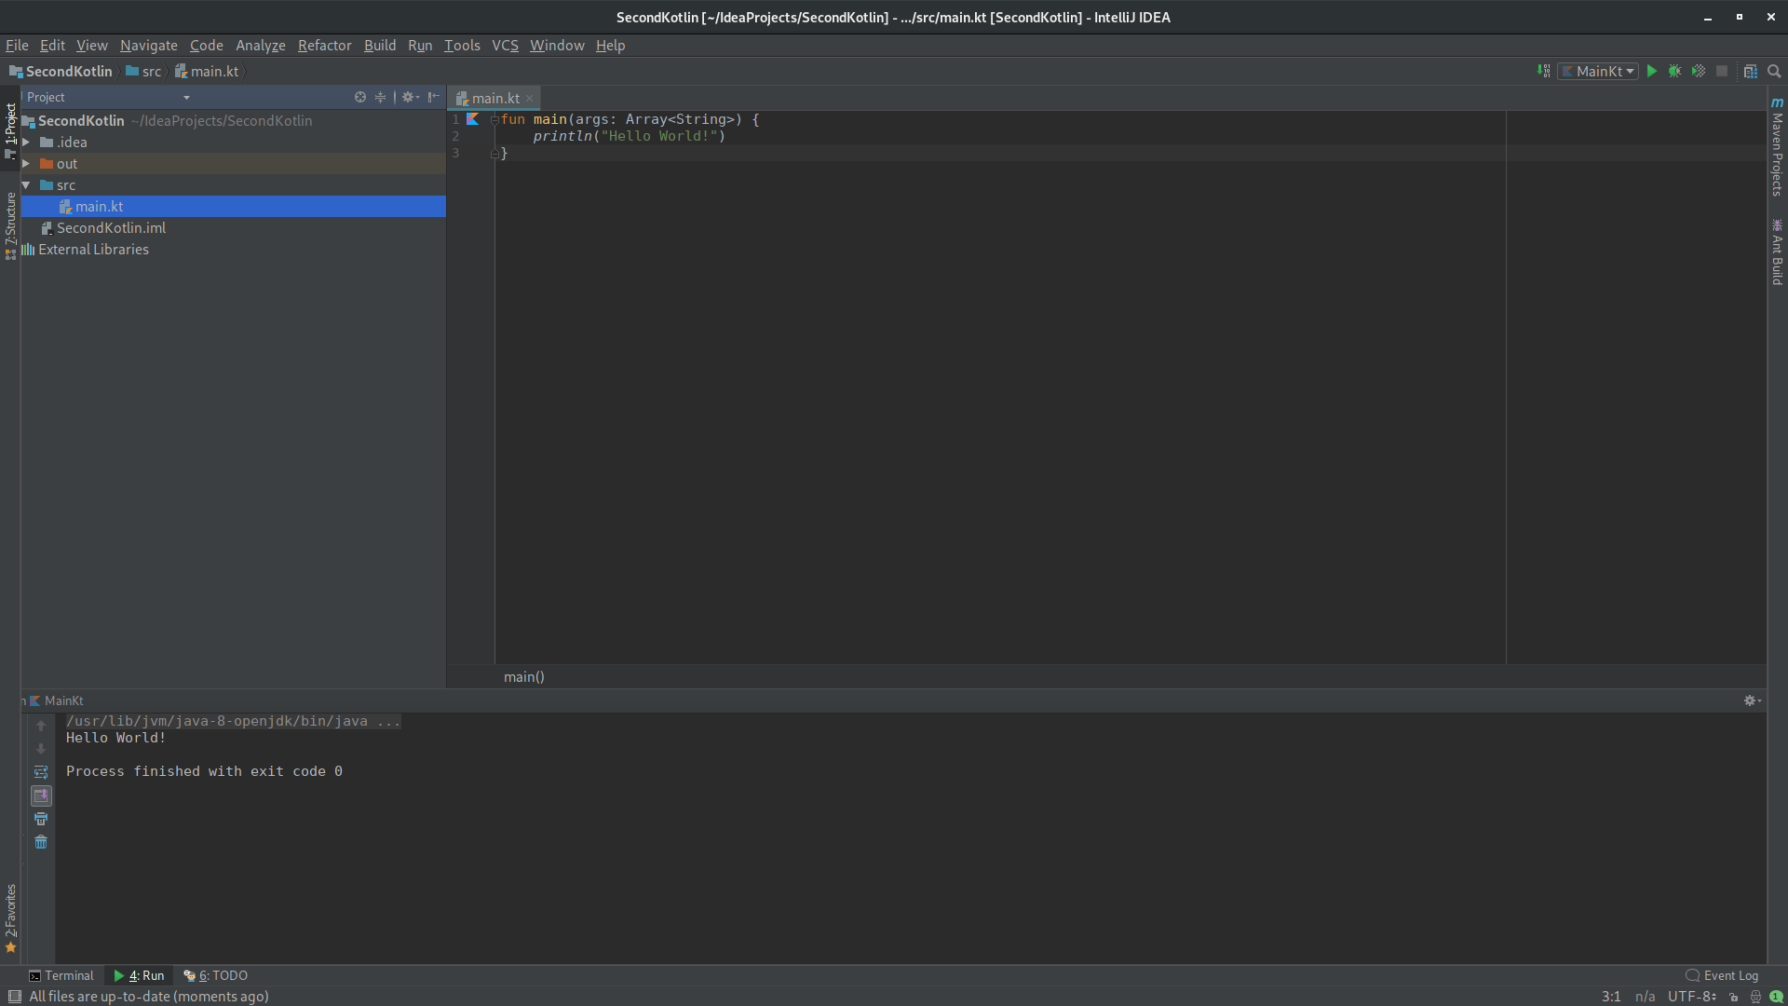The height and width of the screenshot is (1006, 1788).
Task: Click main() breadcrumb below editor
Action: 524,677
